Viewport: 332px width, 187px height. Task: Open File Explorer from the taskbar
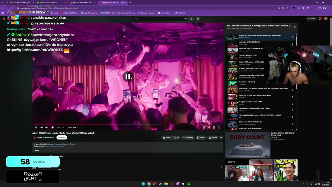(x=166, y=184)
